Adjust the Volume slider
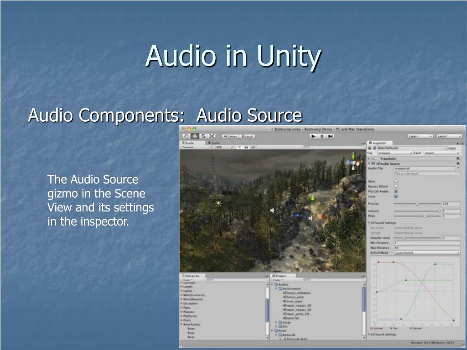Image resolution: width=467 pixels, height=350 pixels. click(x=417, y=211)
